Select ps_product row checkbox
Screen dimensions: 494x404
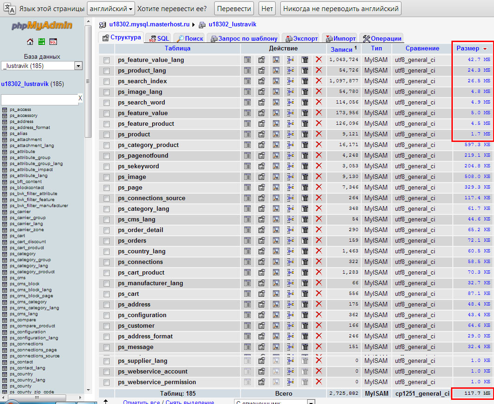pos(106,135)
